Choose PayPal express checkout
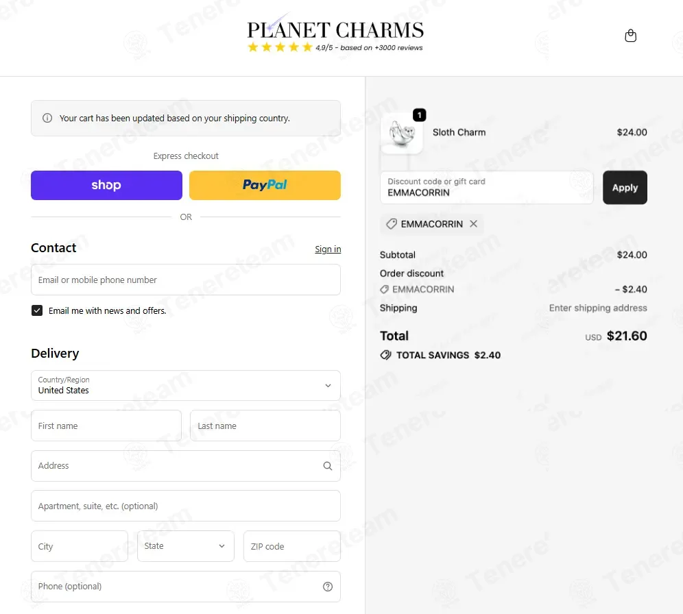This screenshot has height=614, width=683. (265, 186)
